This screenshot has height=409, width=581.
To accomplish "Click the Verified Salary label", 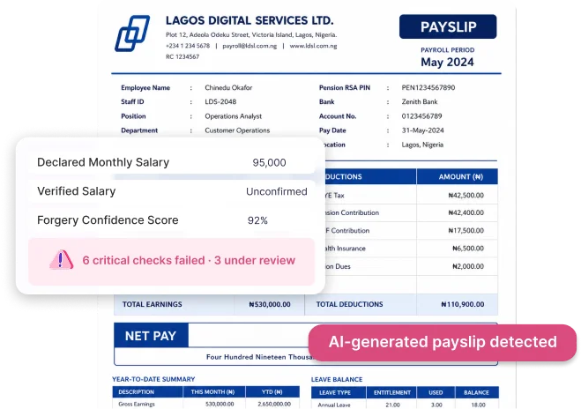I will pyautogui.click(x=77, y=191).
